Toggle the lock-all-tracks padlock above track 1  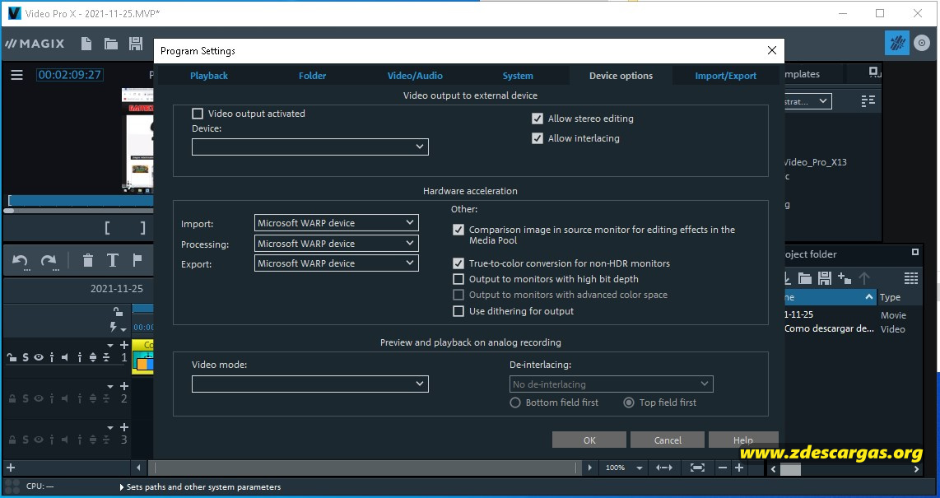[118, 311]
